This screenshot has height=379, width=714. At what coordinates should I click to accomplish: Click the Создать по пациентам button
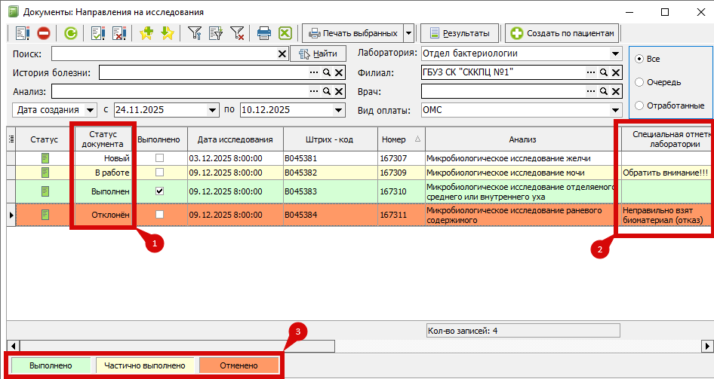tap(563, 33)
